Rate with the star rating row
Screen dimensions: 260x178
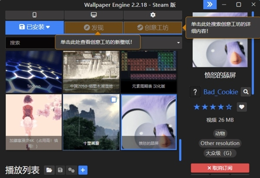[x=213, y=107]
